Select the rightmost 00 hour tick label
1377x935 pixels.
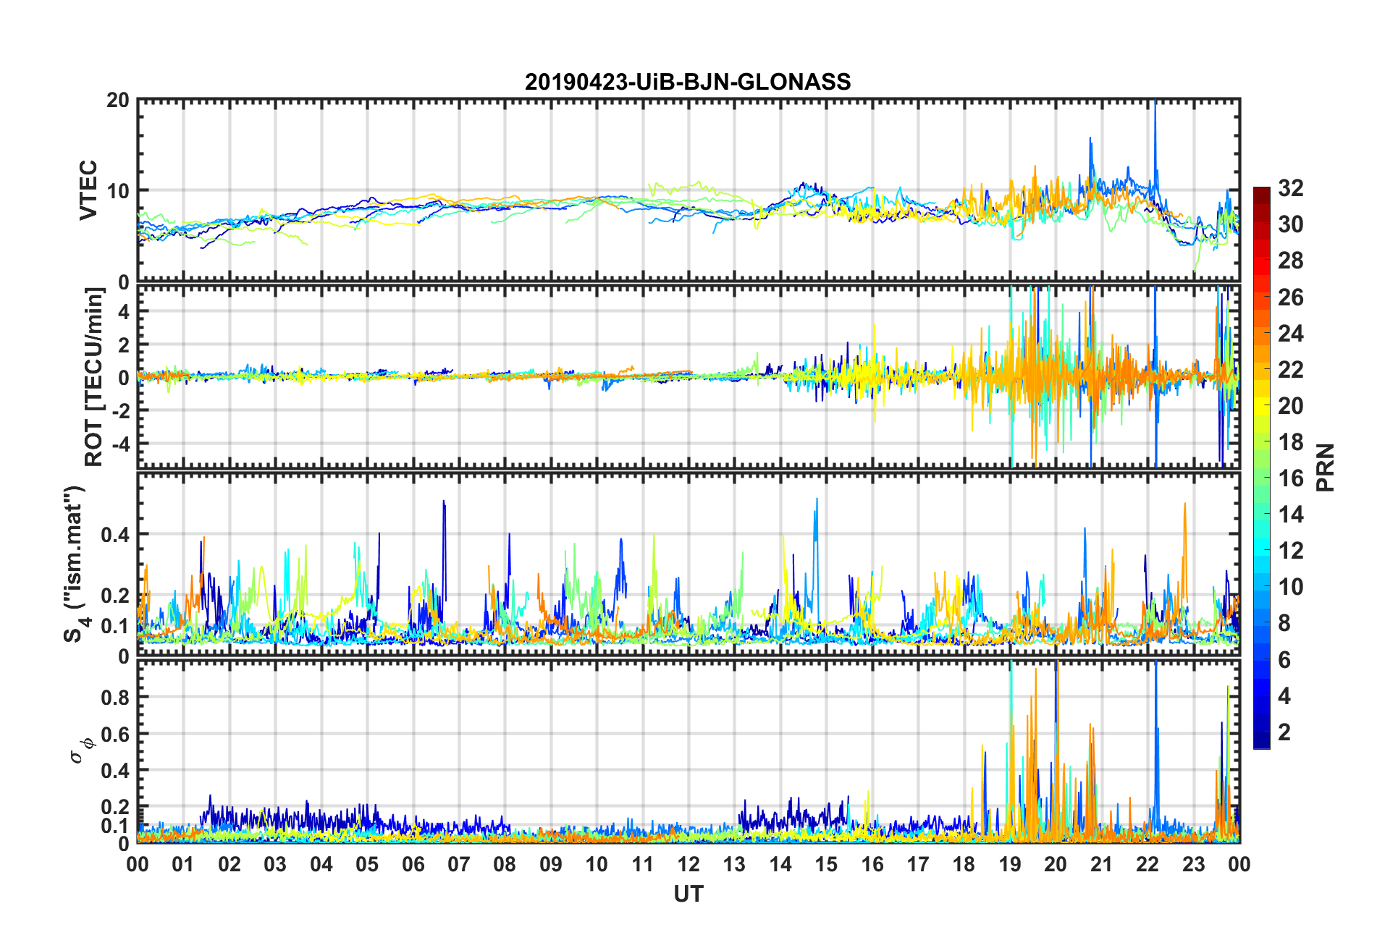pos(1239,864)
